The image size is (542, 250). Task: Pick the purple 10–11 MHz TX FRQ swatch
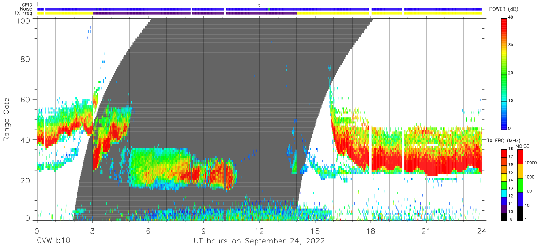point(504,208)
